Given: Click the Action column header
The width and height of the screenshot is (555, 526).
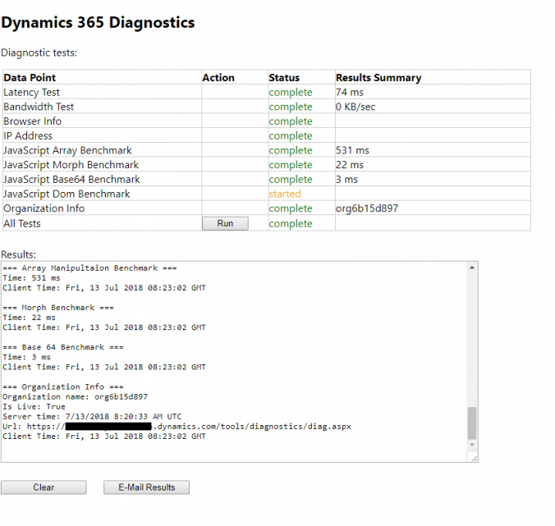Looking at the screenshot, I should tap(218, 77).
